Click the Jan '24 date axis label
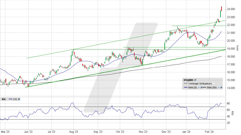The image size is (241, 135). [x=186, y=132]
